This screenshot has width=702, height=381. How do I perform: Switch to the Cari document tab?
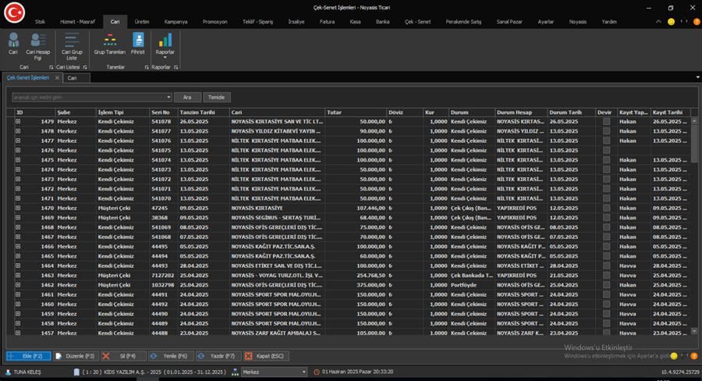[x=76, y=78]
